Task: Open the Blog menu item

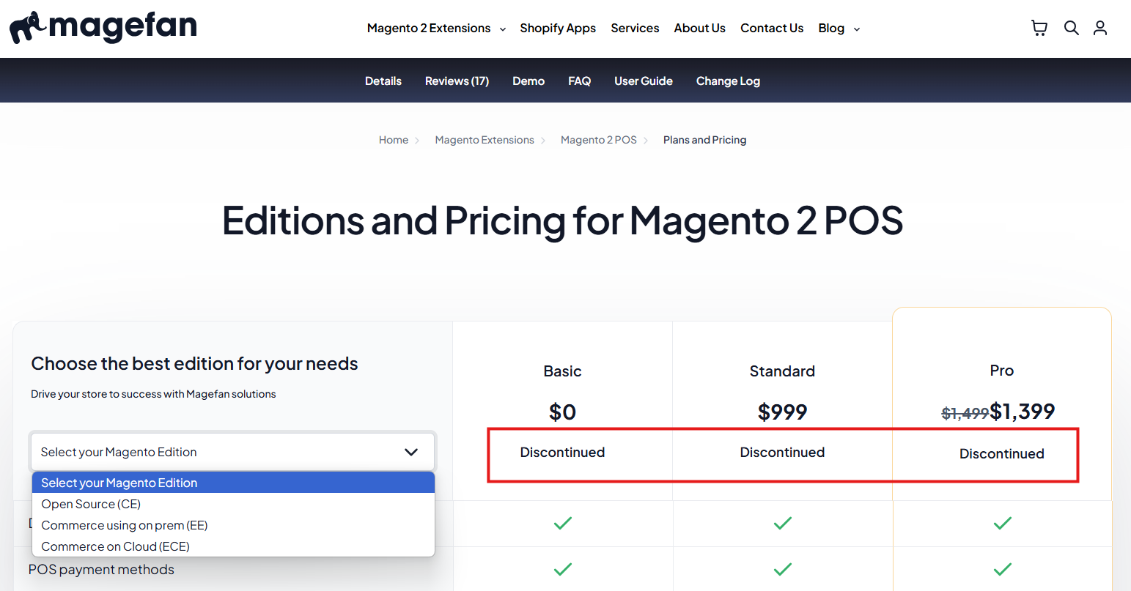Action: click(x=831, y=28)
